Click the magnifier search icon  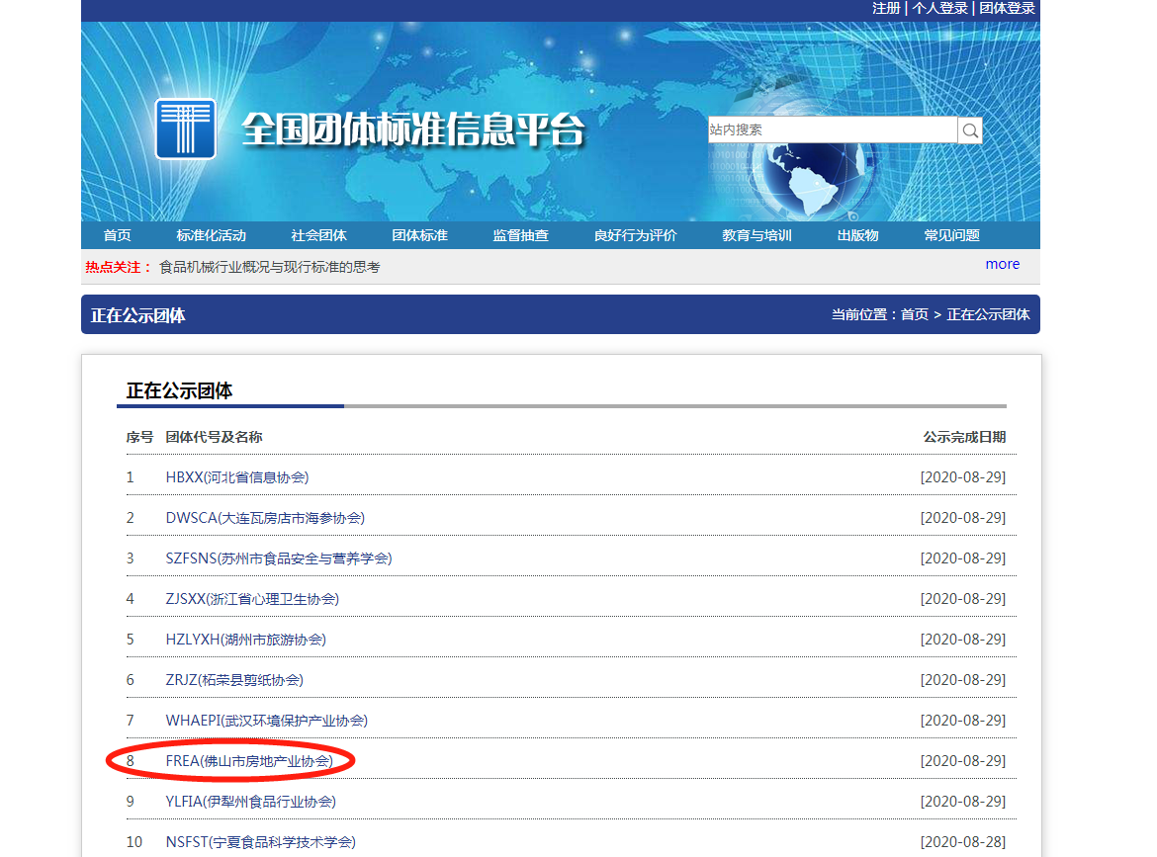coord(970,130)
